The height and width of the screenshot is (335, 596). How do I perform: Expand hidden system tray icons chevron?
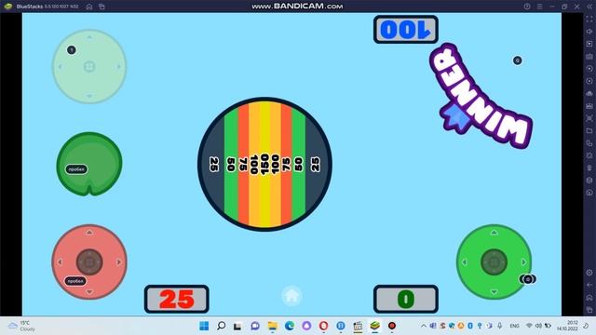pos(424,326)
